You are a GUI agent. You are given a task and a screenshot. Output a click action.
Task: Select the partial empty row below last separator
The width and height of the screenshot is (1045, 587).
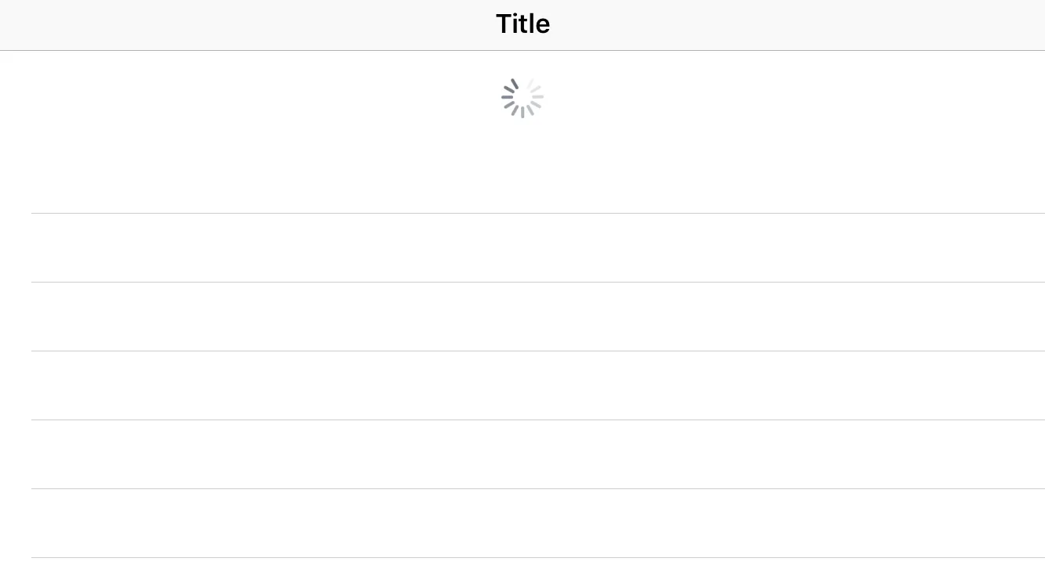[522, 573]
